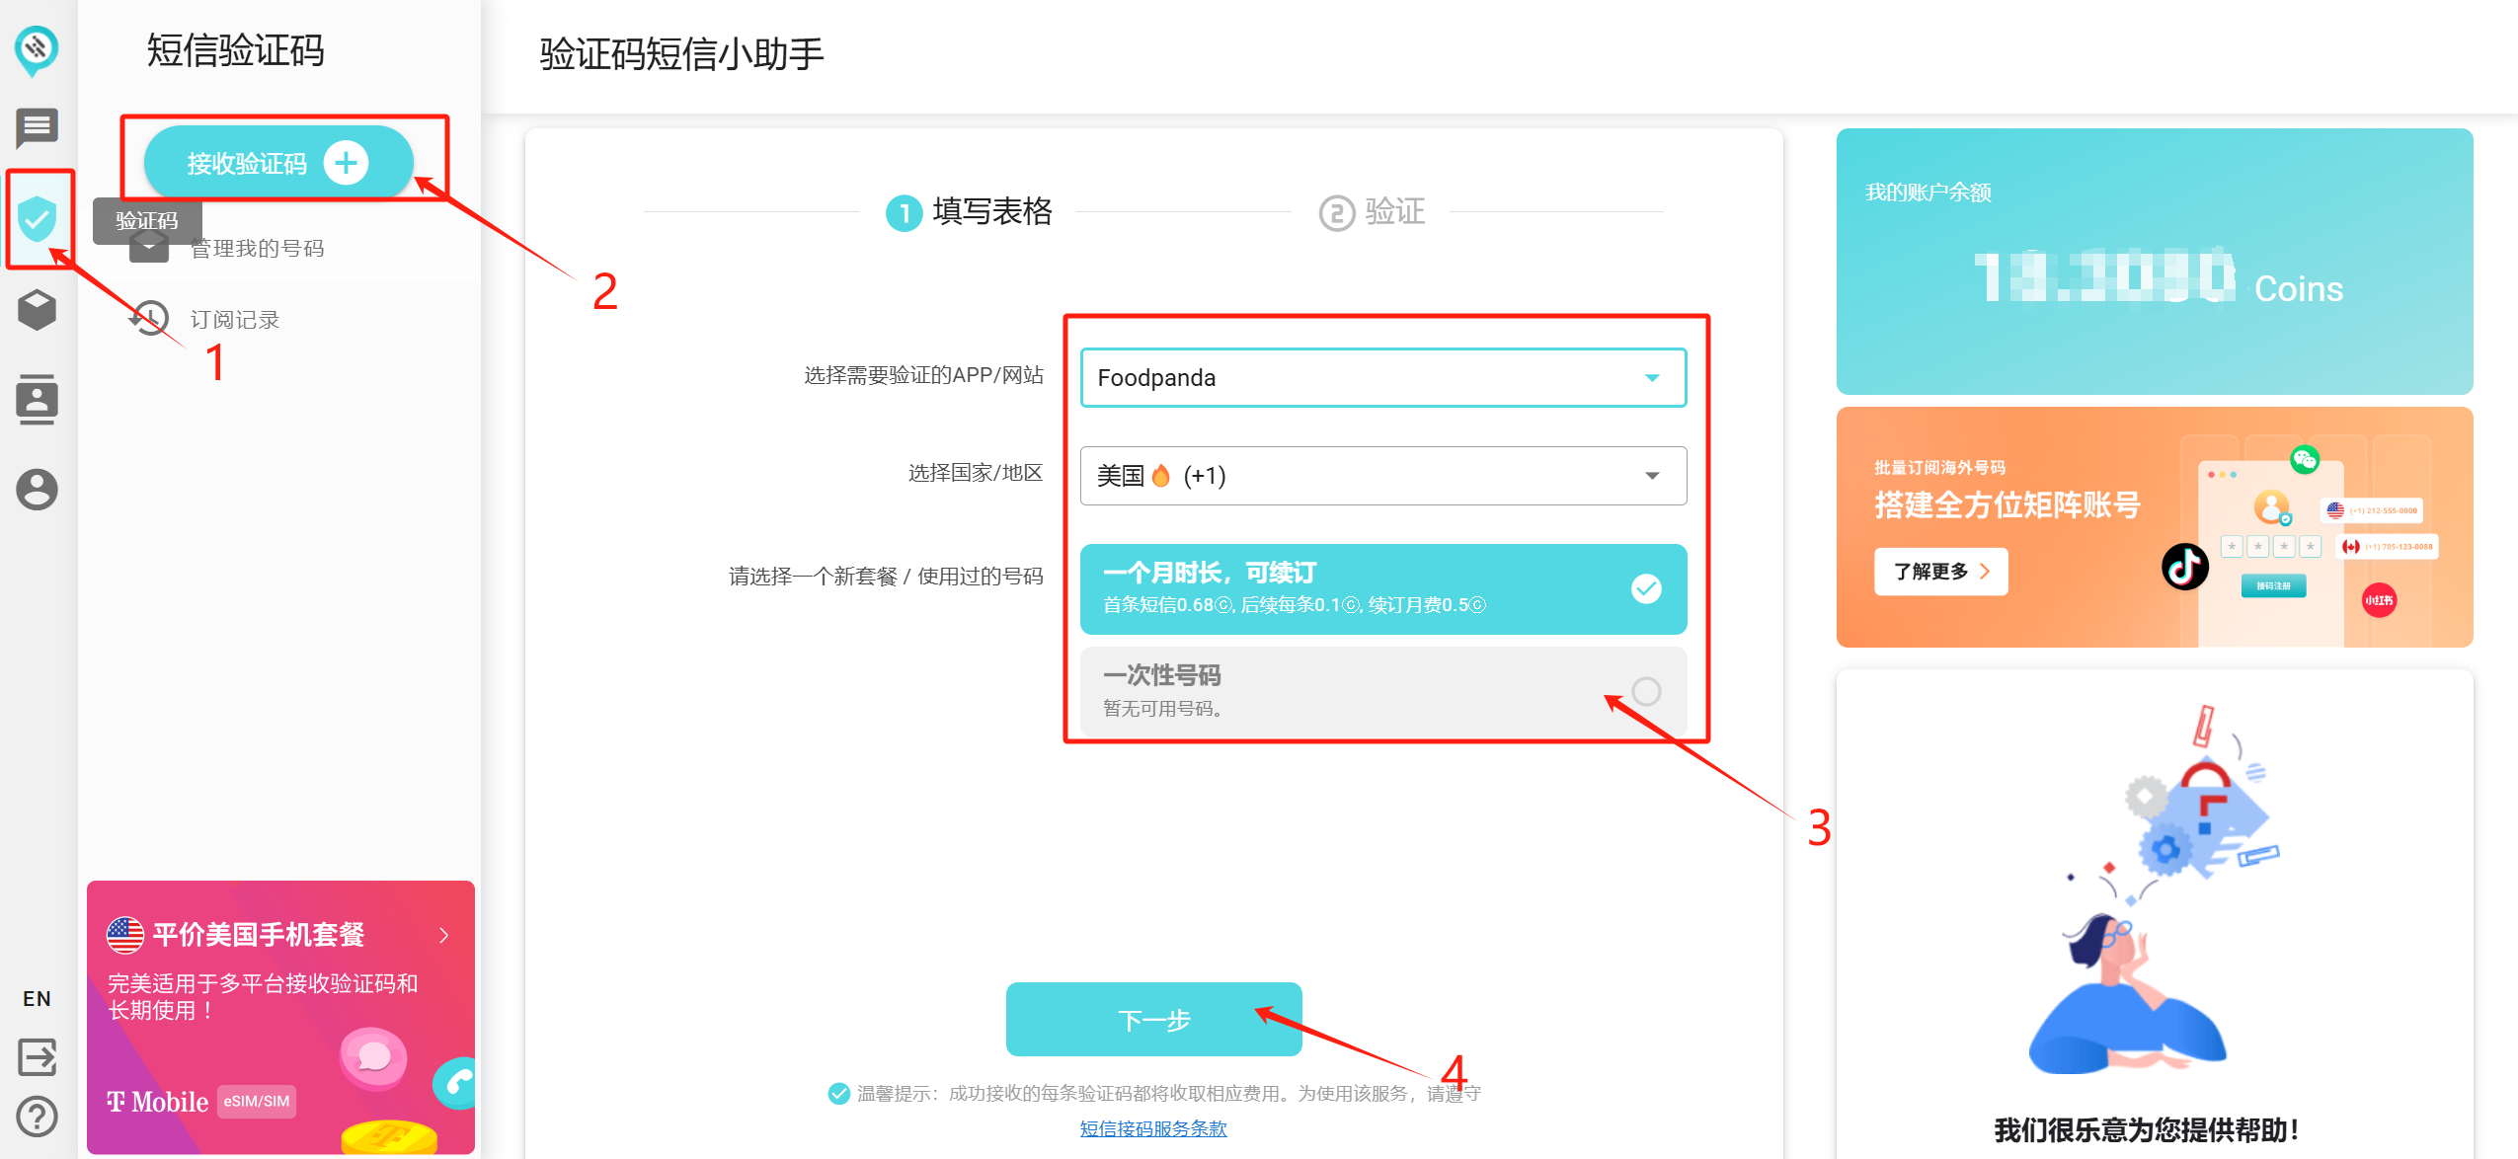Select the shield verification code sidebar icon
This screenshot has width=2518, height=1159.
37,218
